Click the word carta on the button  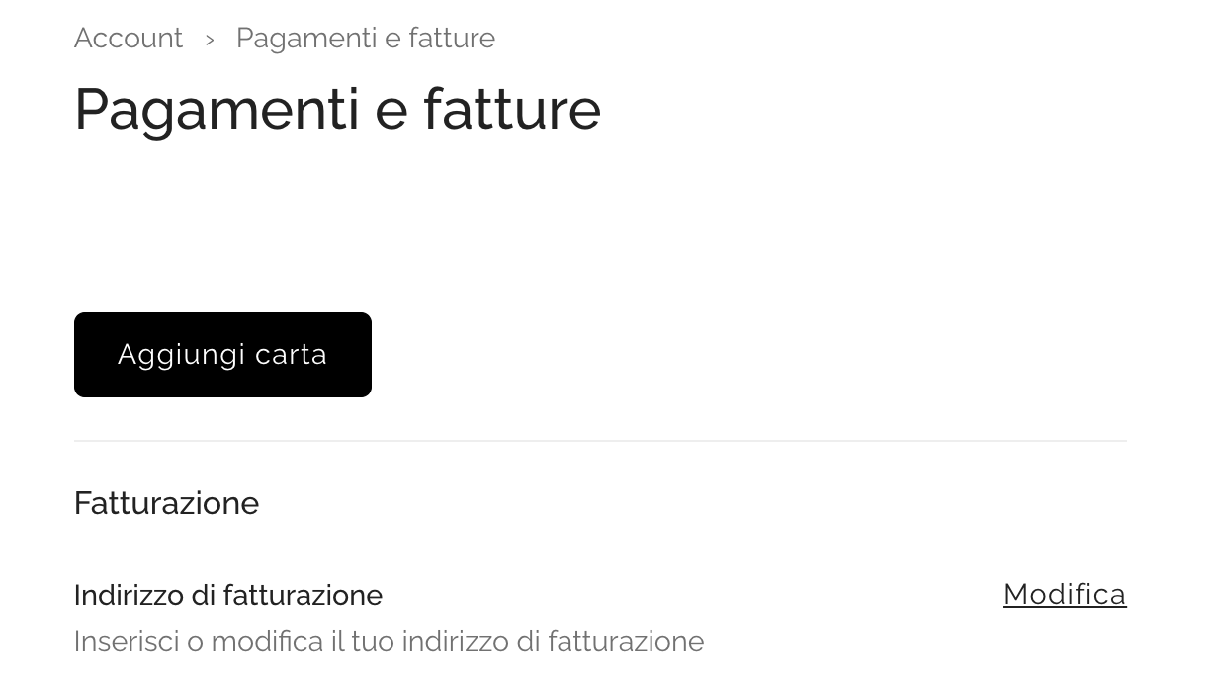click(287, 355)
